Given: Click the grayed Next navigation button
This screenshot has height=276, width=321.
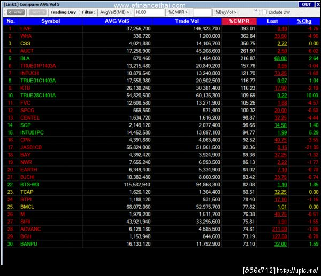Looking at the screenshot, I should click(x=37, y=12).
